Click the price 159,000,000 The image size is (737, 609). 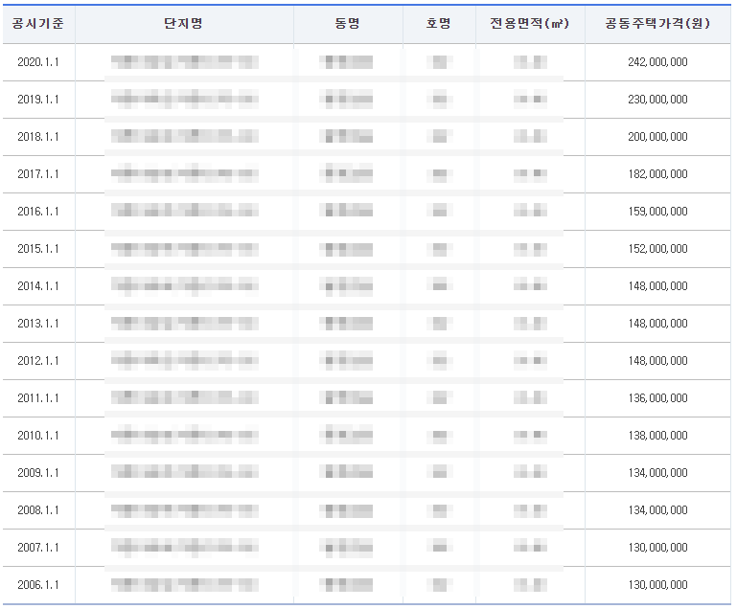point(657,212)
